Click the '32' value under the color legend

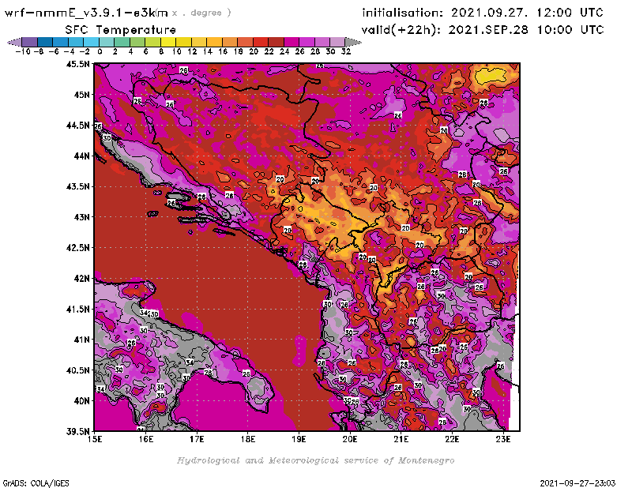[346, 51]
